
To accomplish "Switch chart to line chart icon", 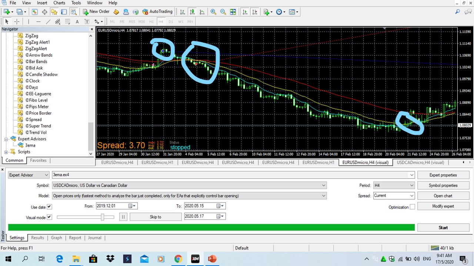I will [202, 12].
